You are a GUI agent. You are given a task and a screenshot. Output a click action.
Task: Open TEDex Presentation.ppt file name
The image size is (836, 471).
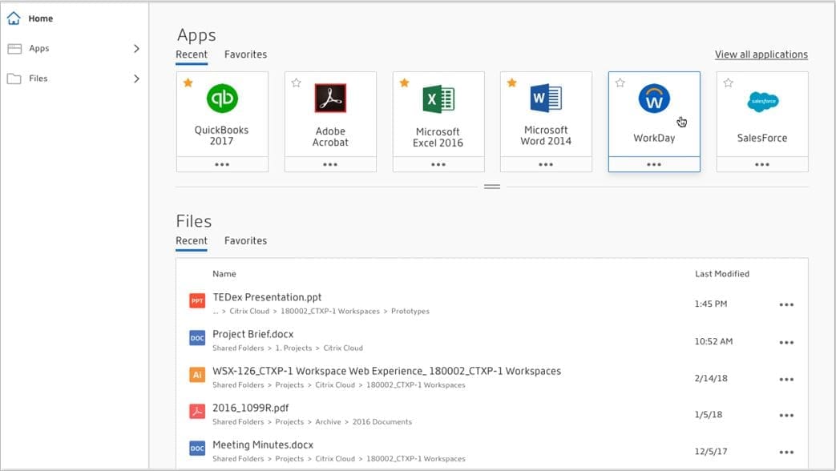pos(267,297)
